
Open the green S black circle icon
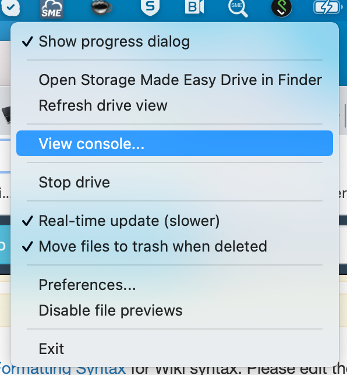tap(281, 8)
